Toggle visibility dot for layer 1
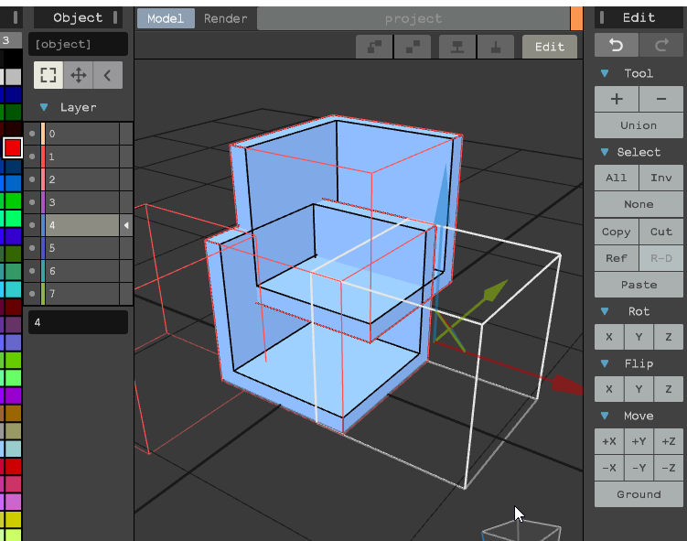This screenshot has width=687, height=541. pyautogui.click(x=32, y=157)
